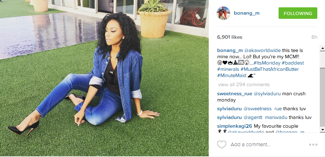Screen dimensions: 325x157
Task: Open sweetness_rue commenter profile
Action: tap(235, 94)
